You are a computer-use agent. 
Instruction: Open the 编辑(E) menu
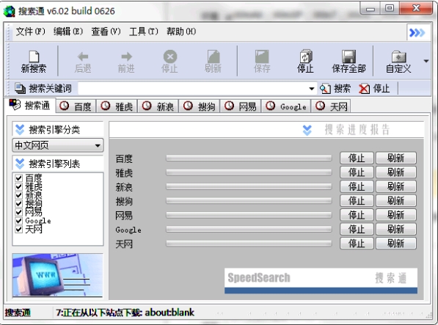coord(68,32)
